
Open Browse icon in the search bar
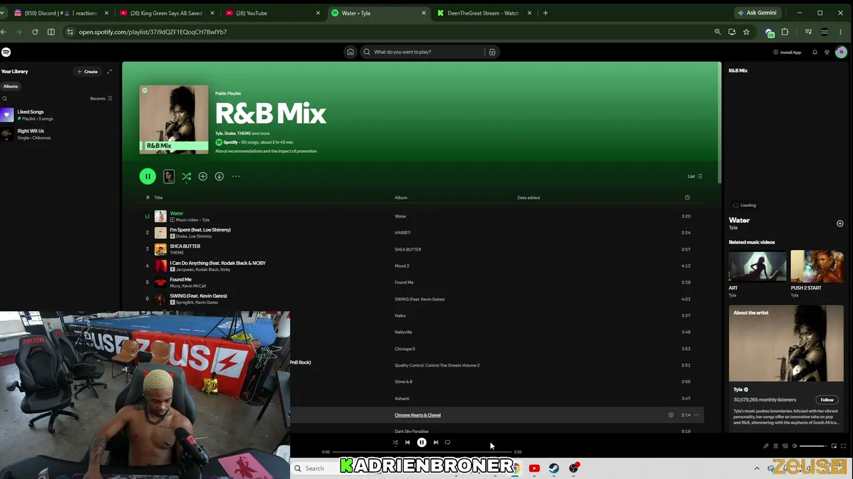coord(492,52)
